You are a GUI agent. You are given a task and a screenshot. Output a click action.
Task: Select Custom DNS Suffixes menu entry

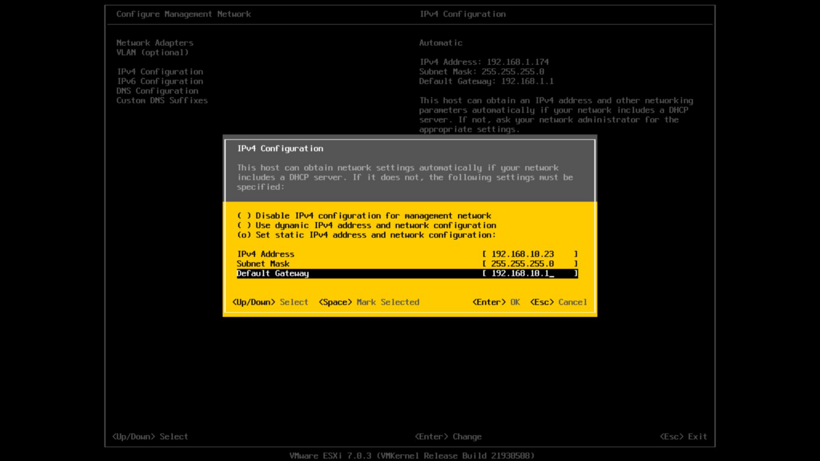pyautogui.click(x=162, y=100)
